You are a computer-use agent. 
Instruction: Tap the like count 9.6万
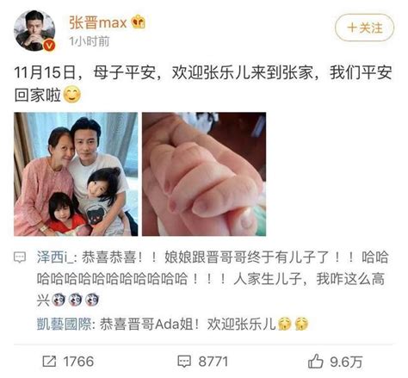pyautogui.click(x=346, y=362)
